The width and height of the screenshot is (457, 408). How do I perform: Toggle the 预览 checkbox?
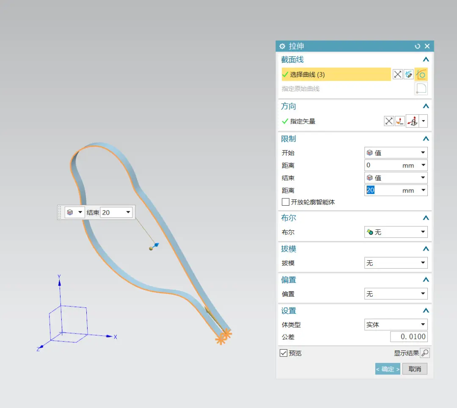(284, 353)
